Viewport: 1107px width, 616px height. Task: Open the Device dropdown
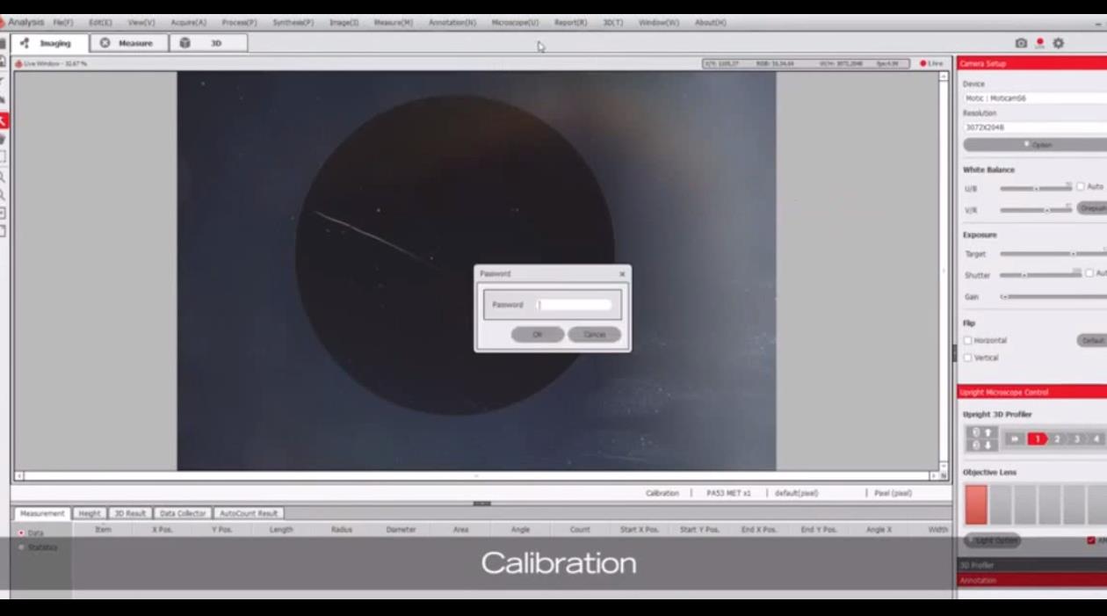1035,98
